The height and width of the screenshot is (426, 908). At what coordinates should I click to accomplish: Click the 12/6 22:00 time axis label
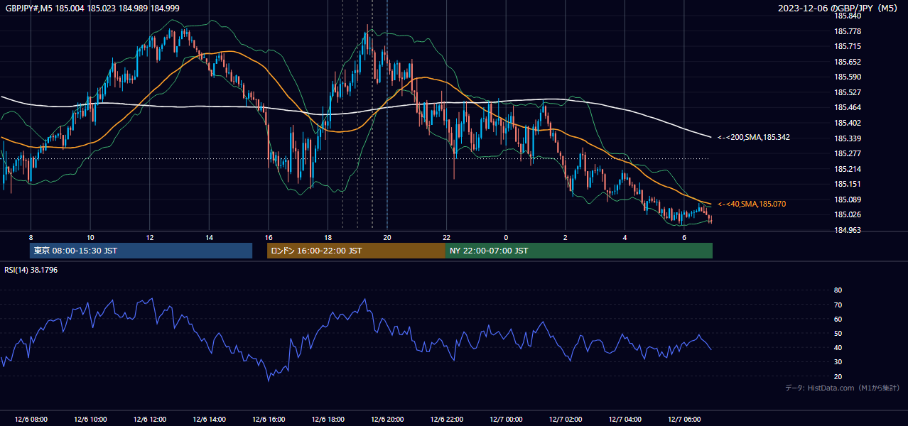tap(446, 419)
